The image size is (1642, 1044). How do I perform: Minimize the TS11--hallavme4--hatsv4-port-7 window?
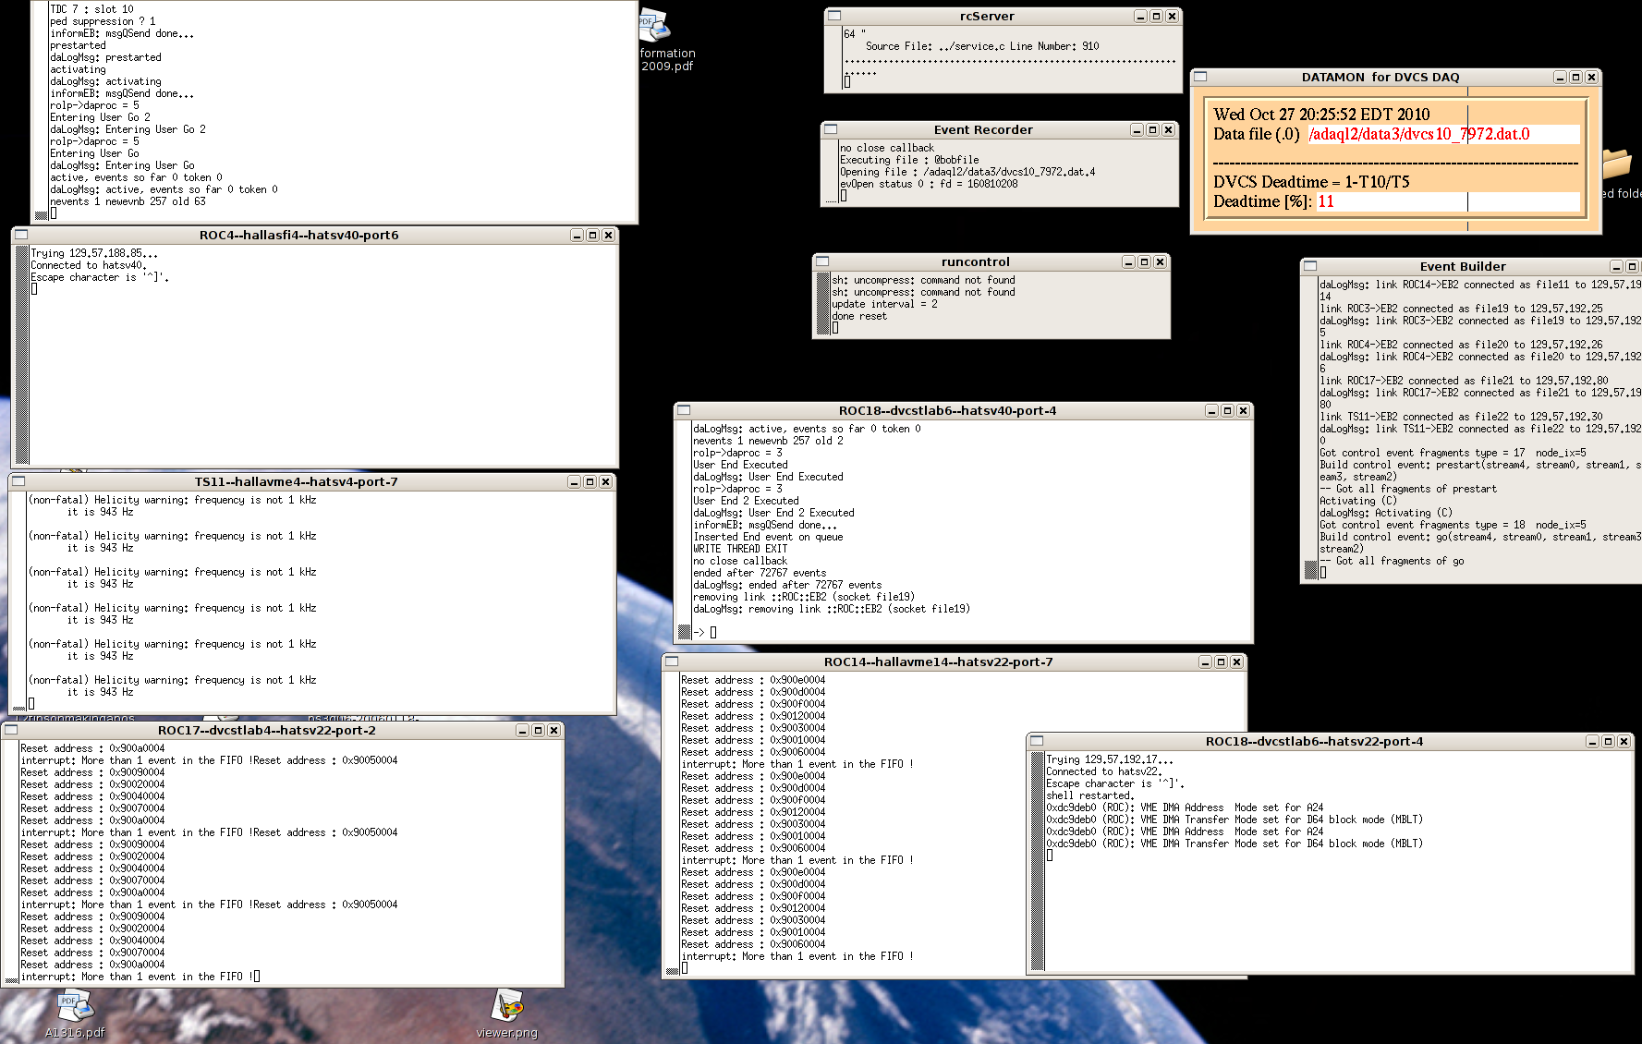tap(574, 482)
